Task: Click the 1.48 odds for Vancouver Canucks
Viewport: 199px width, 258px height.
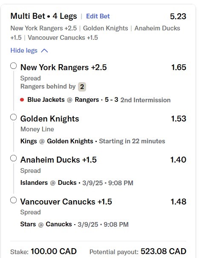Action: tap(179, 202)
